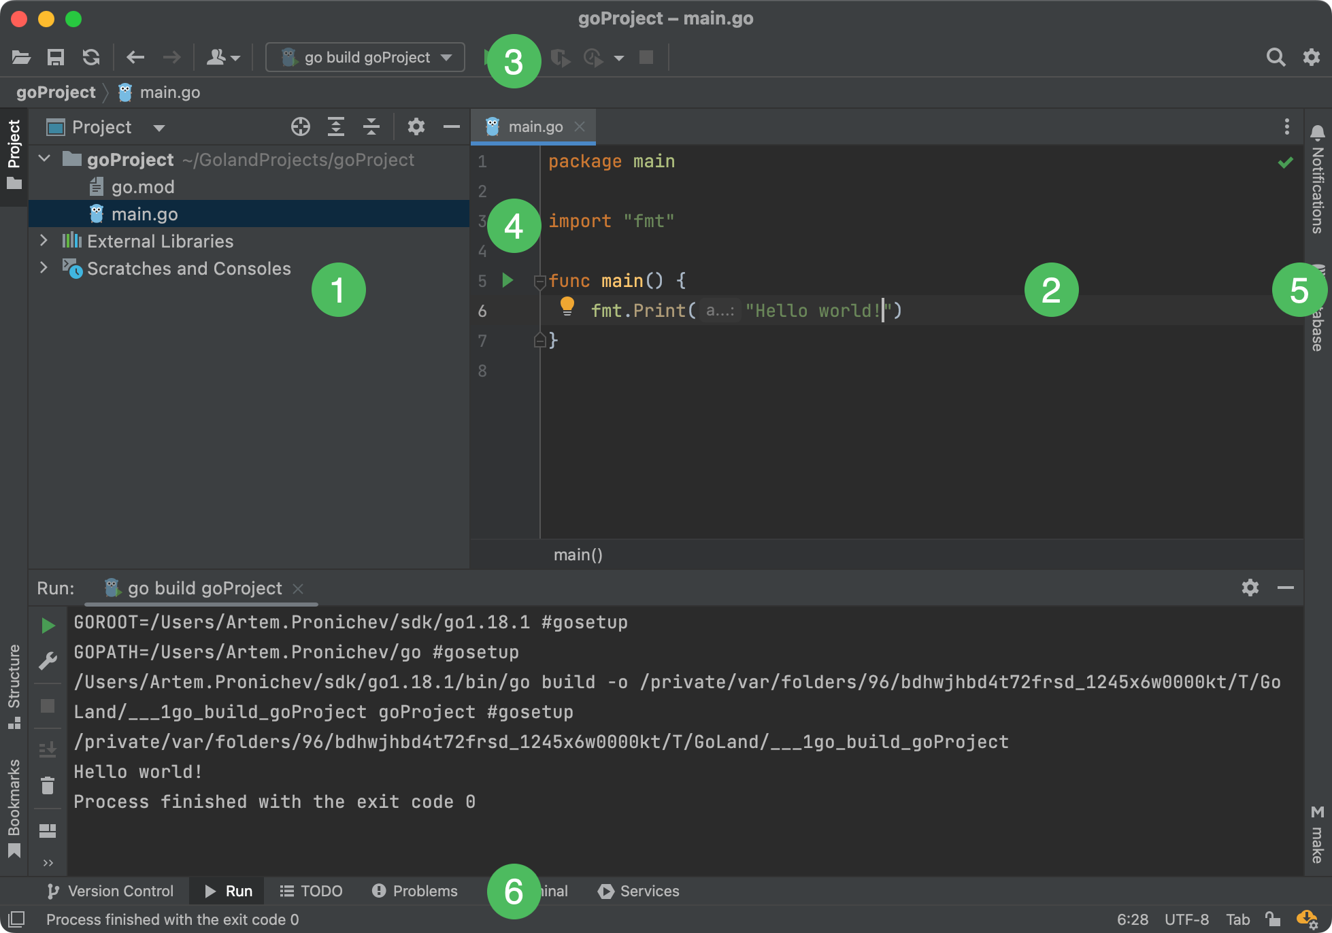Open the Problems tool window tab
Image resolution: width=1332 pixels, height=933 pixels.
pyautogui.click(x=415, y=891)
